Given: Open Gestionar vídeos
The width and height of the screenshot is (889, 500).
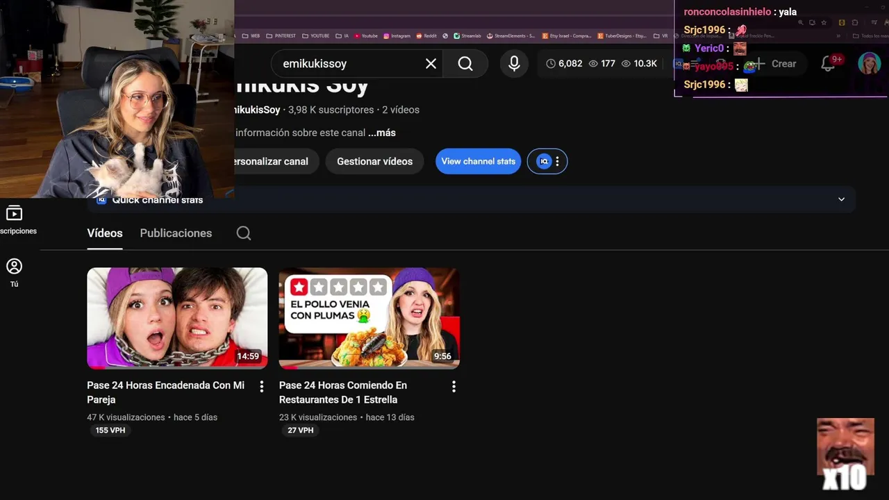Looking at the screenshot, I should point(375,161).
